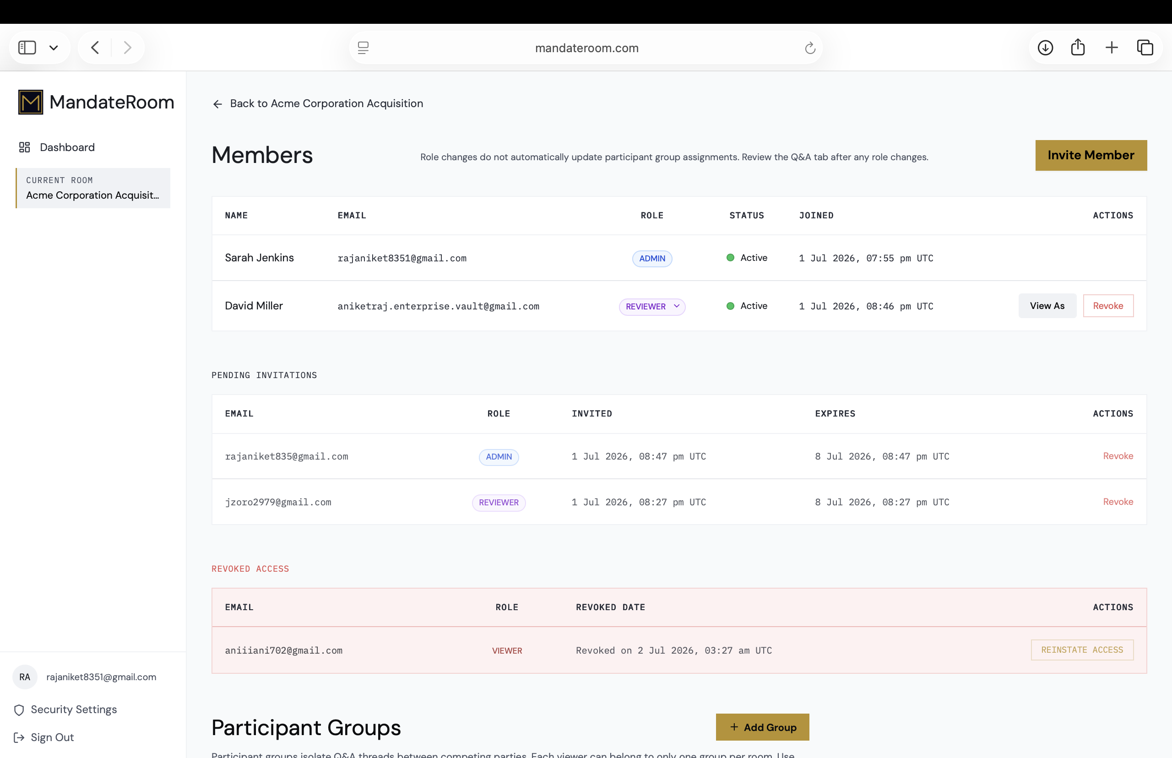
Task: Click the VIEWER role of revoked user
Action: click(x=507, y=651)
